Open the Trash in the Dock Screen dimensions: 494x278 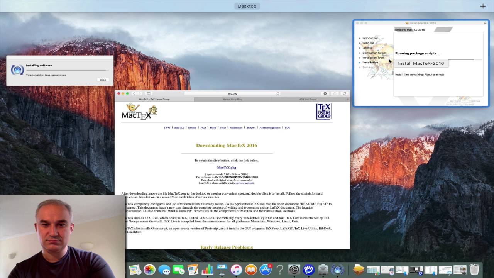click(474, 270)
